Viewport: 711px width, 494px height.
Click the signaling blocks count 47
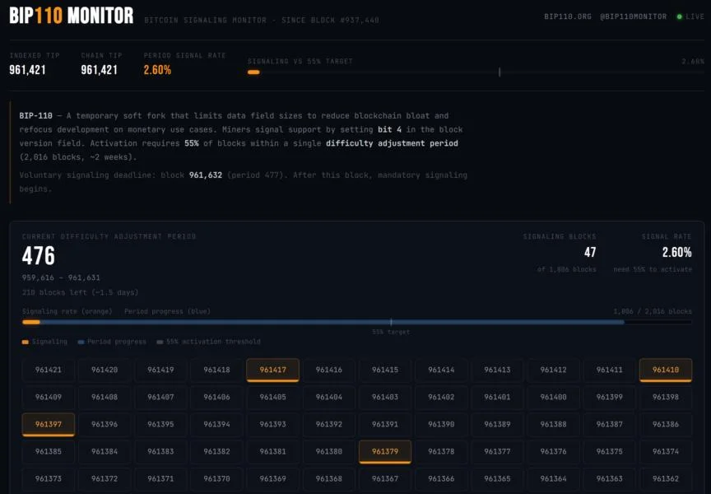click(590, 252)
